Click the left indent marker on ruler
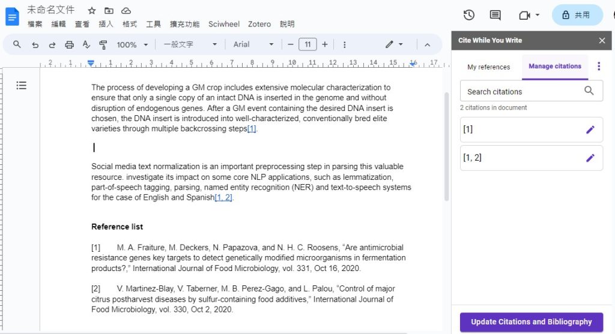The image size is (615, 334). point(91,64)
